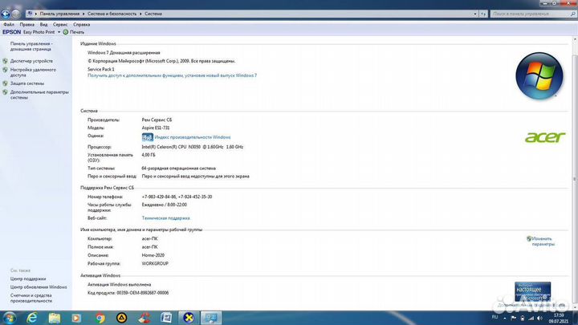Click the Epson Print (Печать) icon
Screen dimensions: 578x325
click(x=67, y=32)
